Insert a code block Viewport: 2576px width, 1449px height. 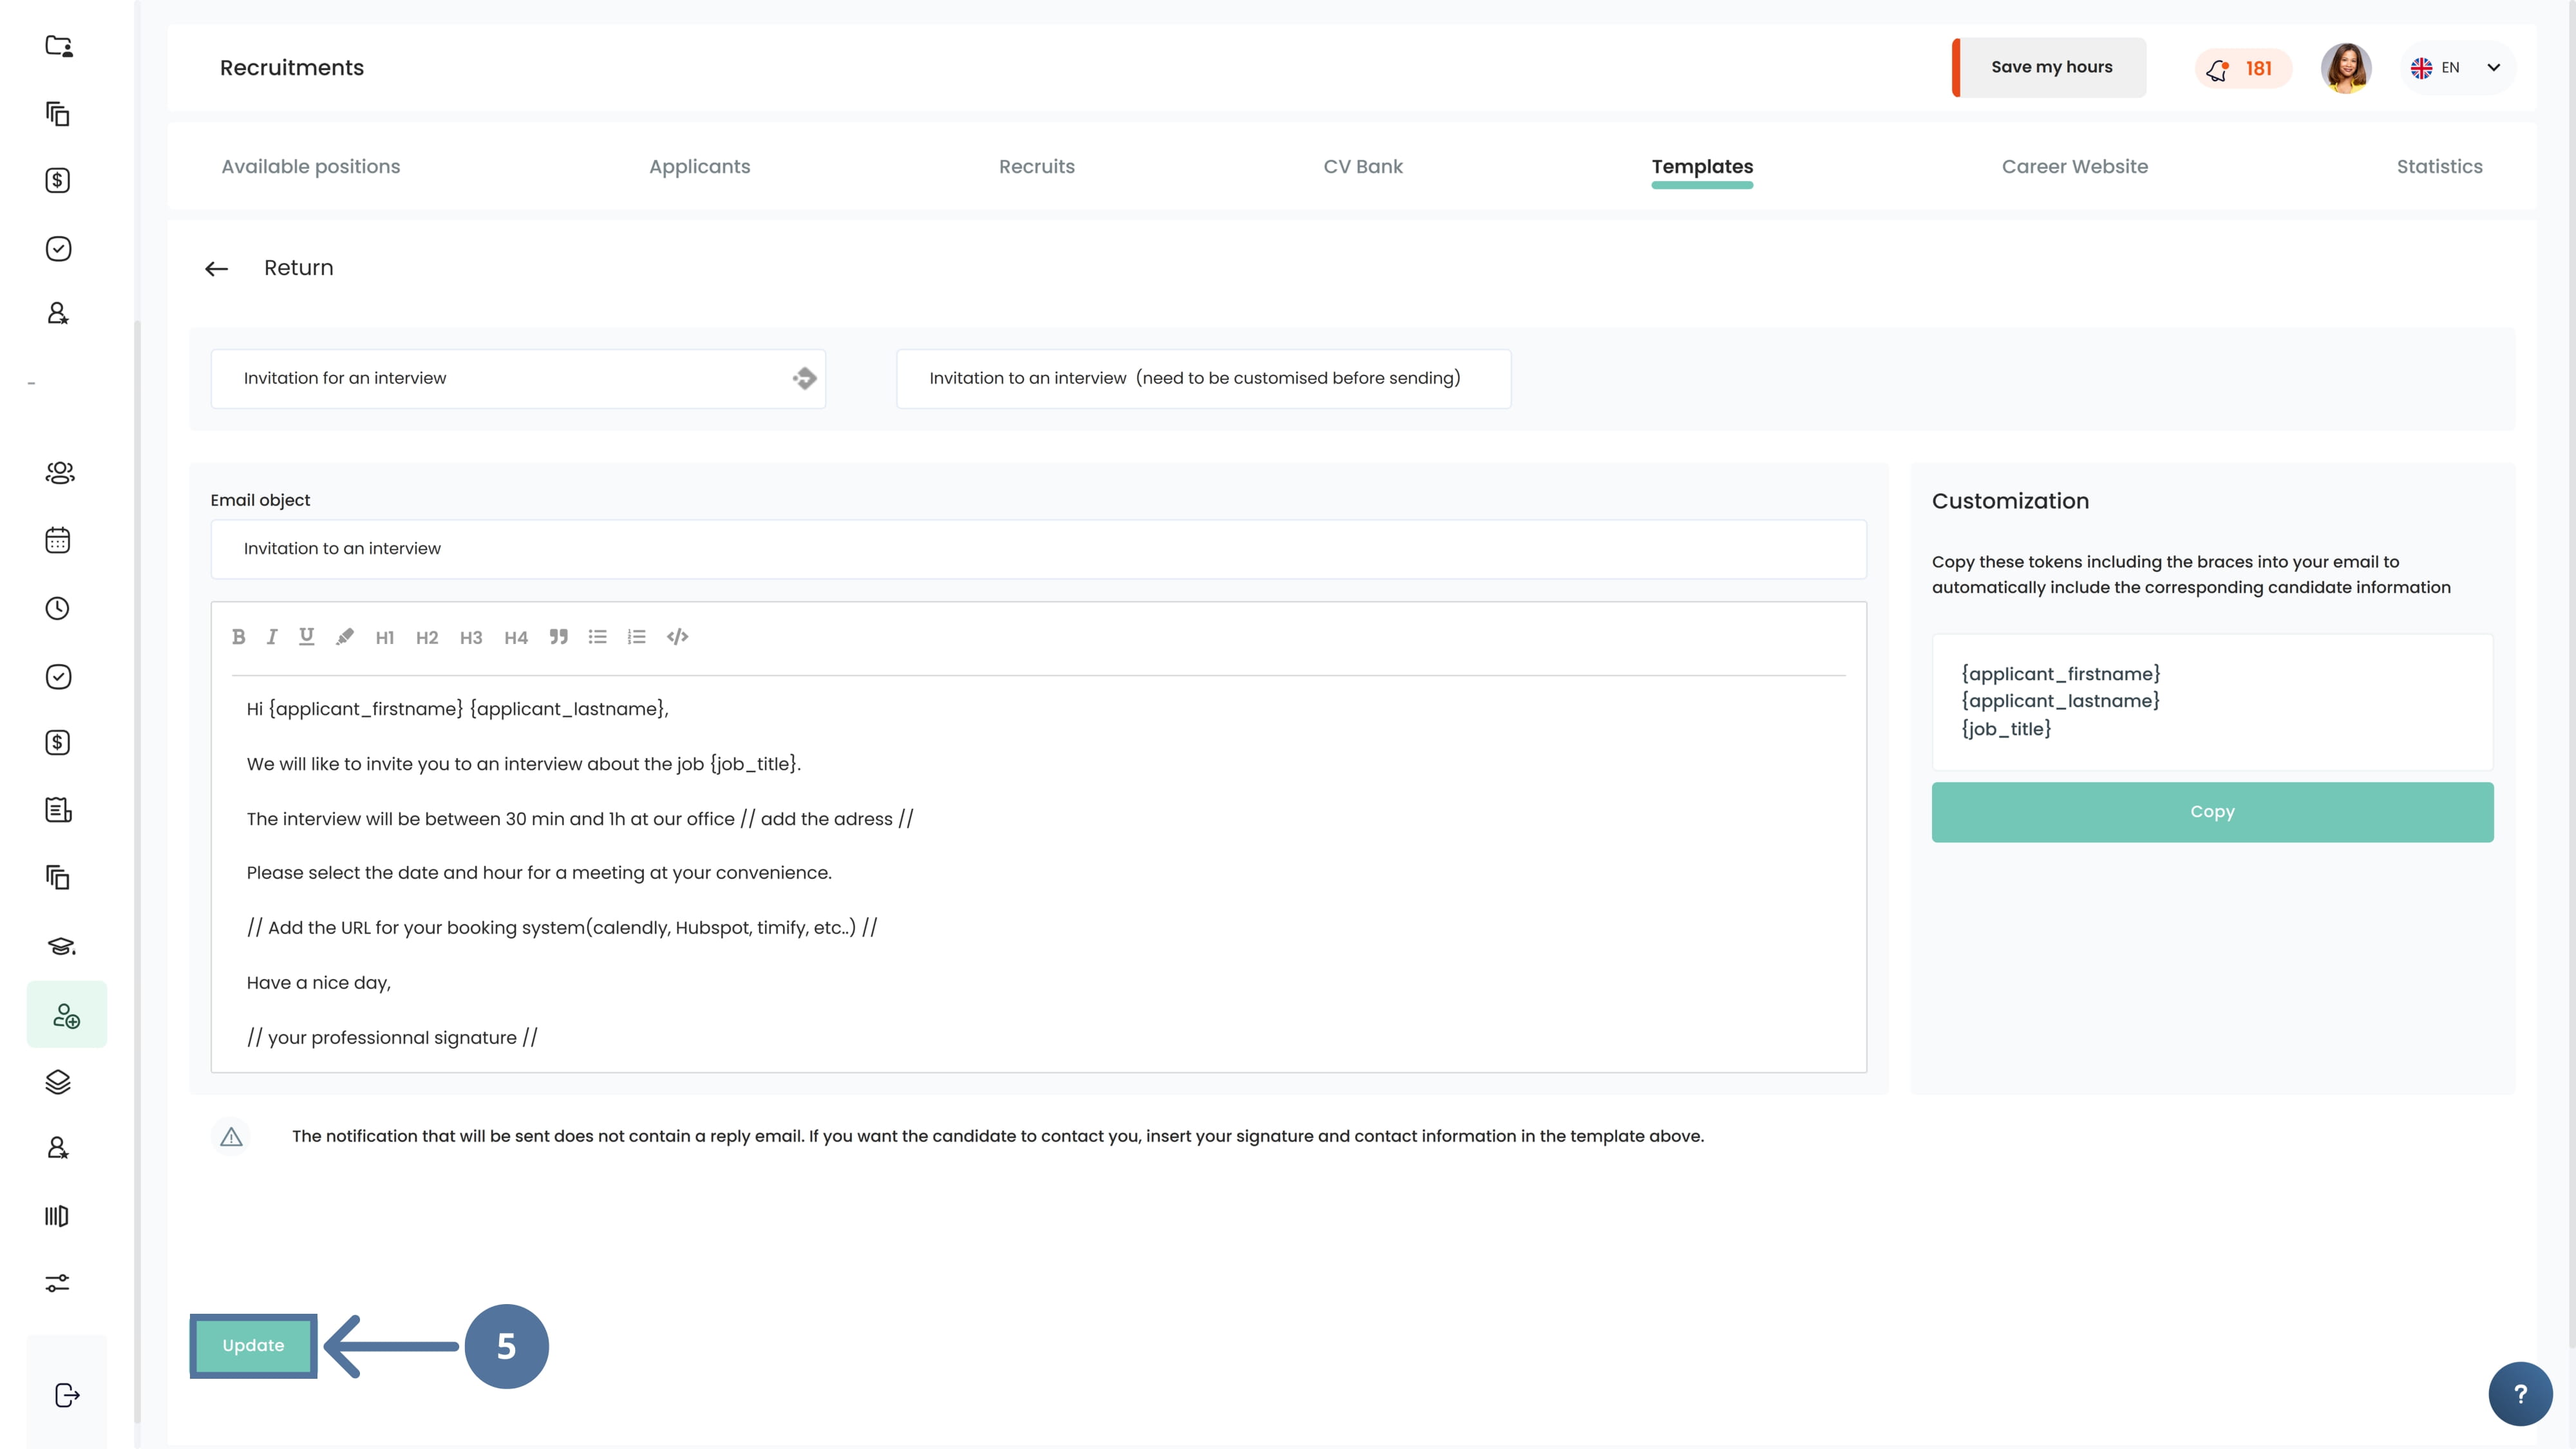[x=678, y=637]
